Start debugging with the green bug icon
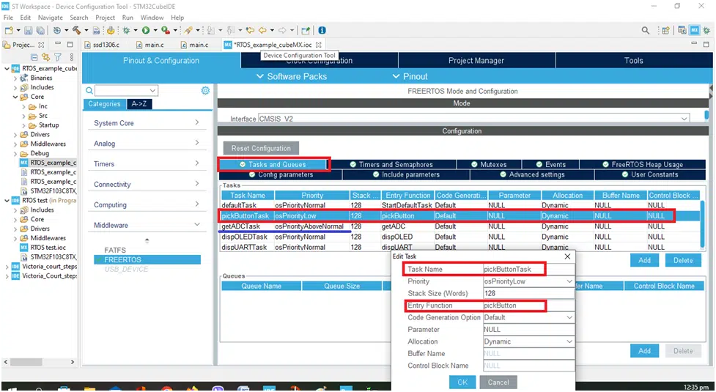Viewport: 716px width, 392px height. pos(126,30)
